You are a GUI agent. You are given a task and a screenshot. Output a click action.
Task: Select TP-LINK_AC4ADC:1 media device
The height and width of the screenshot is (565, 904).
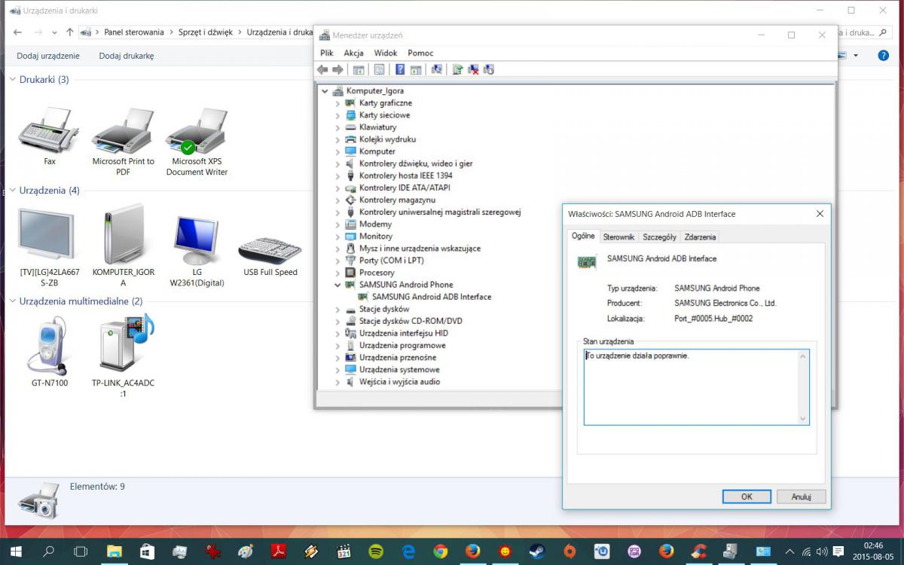[x=123, y=356]
